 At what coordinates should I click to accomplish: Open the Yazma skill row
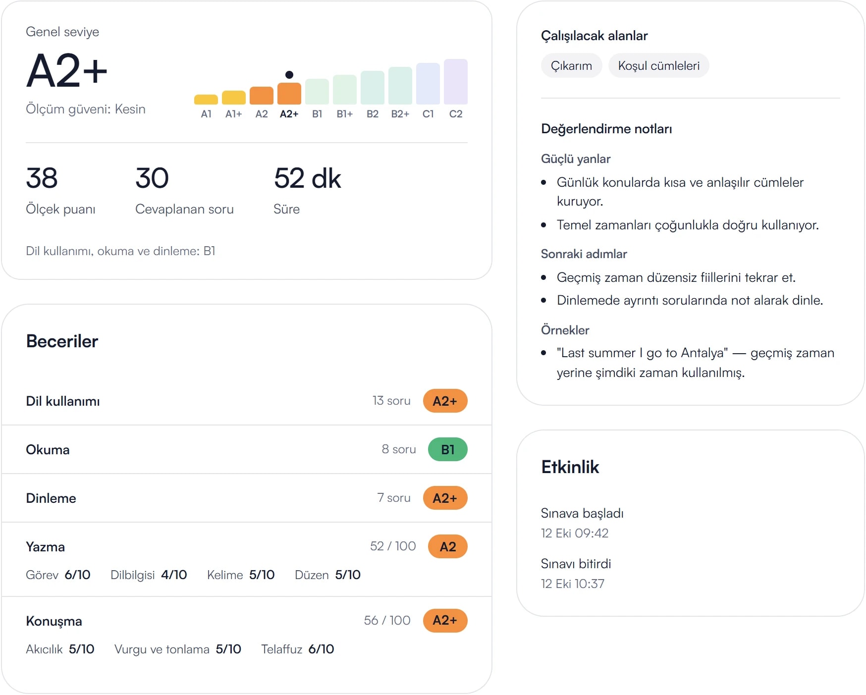[247, 559]
